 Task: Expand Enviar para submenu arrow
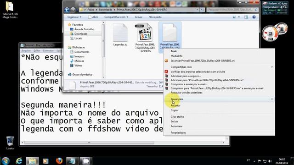pos(272,99)
